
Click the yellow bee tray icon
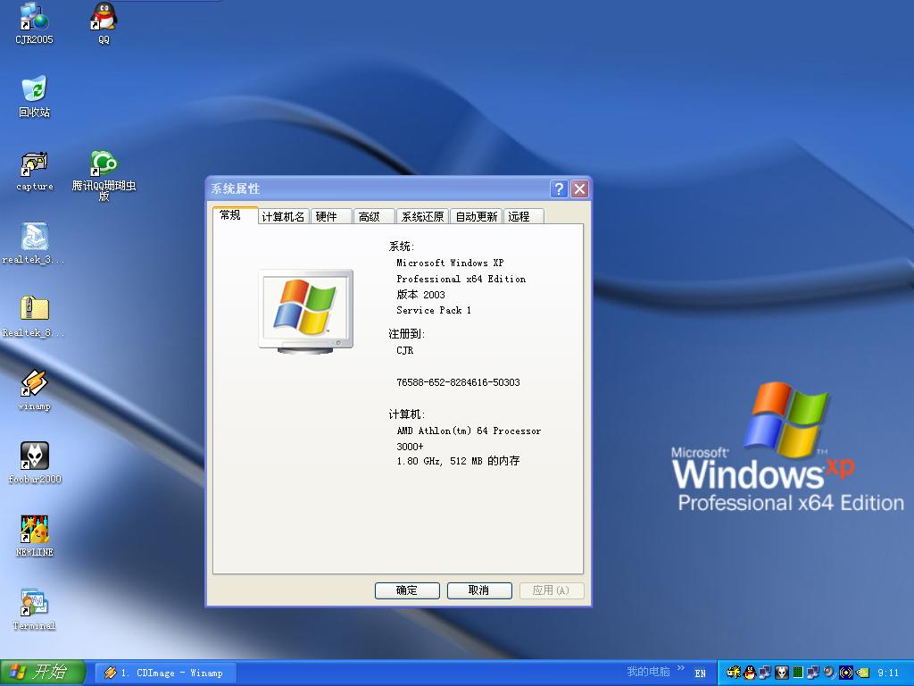coord(734,673)
